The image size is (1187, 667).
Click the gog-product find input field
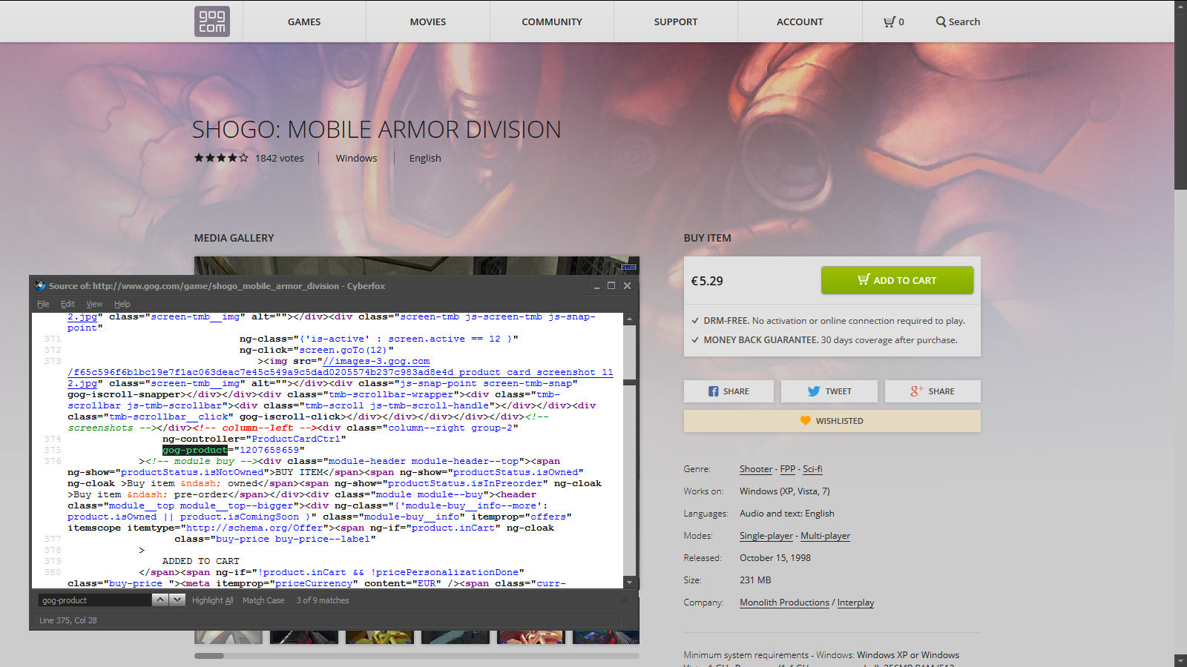click(95, 600)
